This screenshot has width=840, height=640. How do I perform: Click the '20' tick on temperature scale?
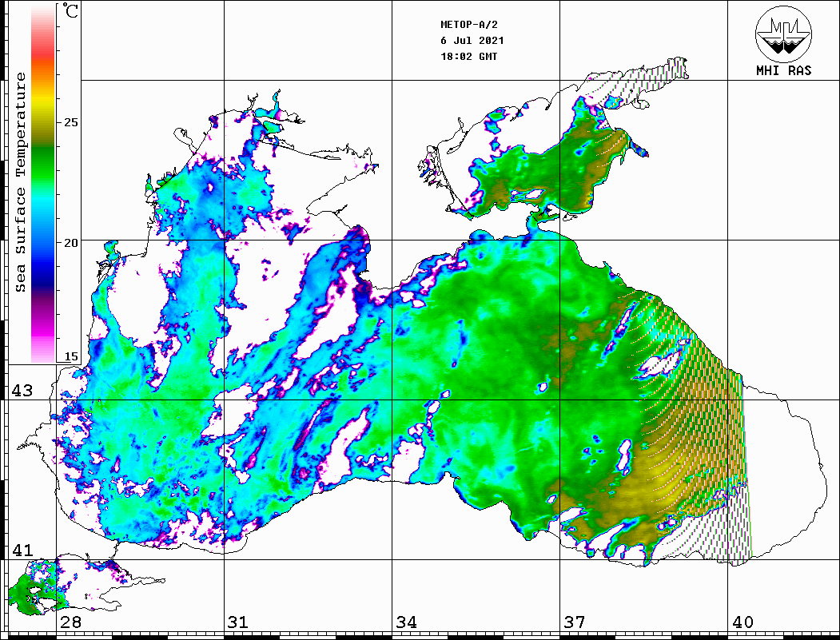click(x=70, y=243)
